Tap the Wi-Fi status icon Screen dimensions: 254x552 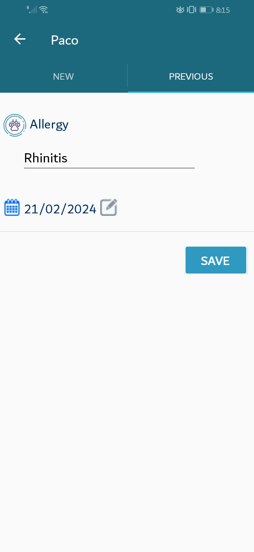(x=44, y=10)
